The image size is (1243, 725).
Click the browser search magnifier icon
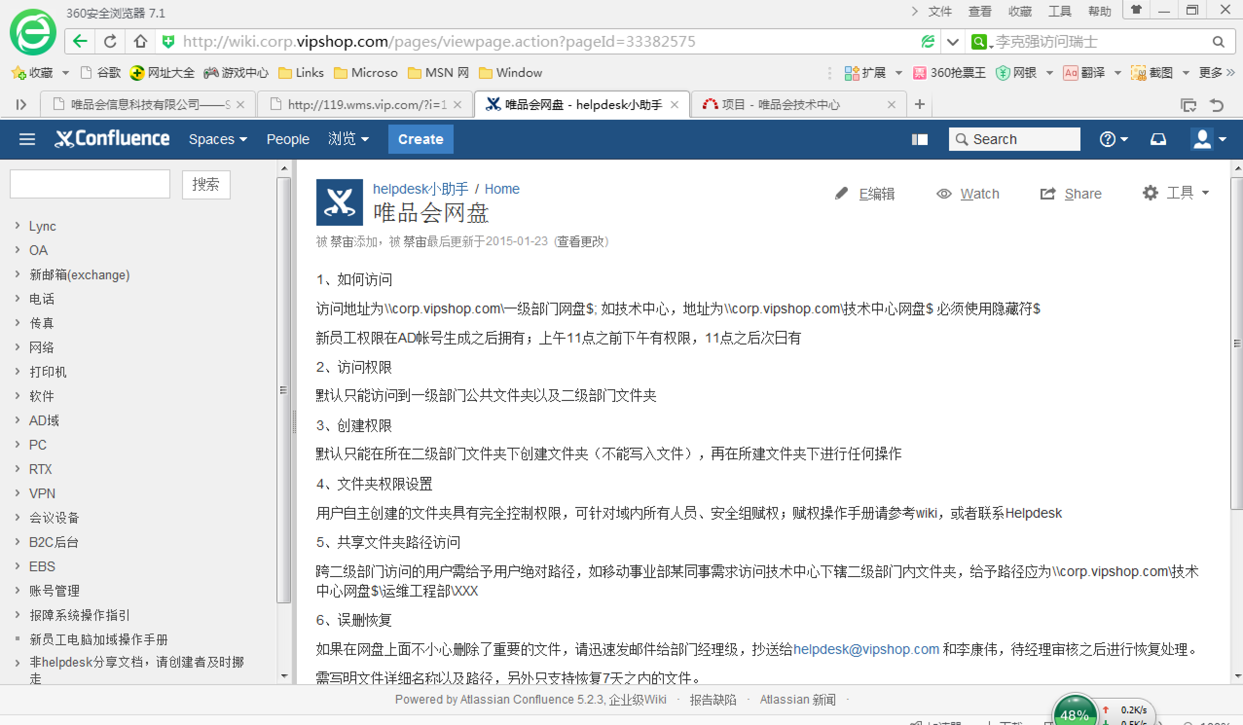1218,42
